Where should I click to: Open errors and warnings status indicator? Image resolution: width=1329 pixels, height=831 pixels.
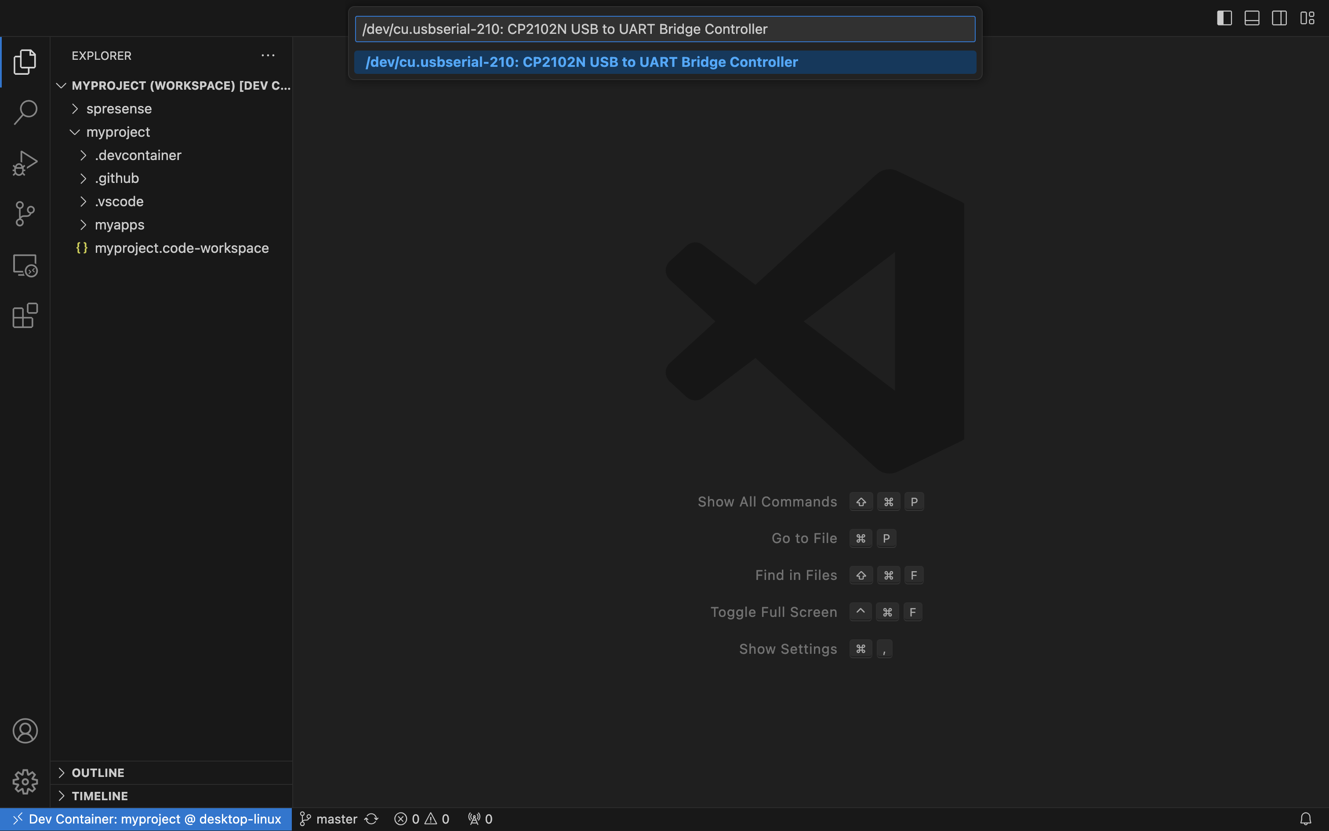422,819
